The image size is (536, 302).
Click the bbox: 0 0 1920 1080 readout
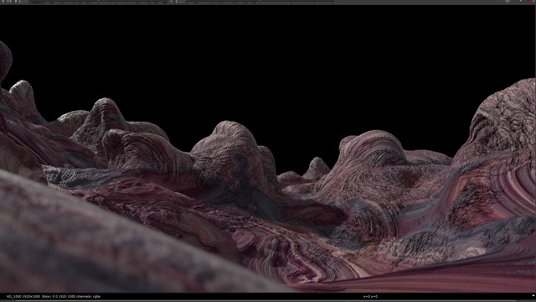59,296
